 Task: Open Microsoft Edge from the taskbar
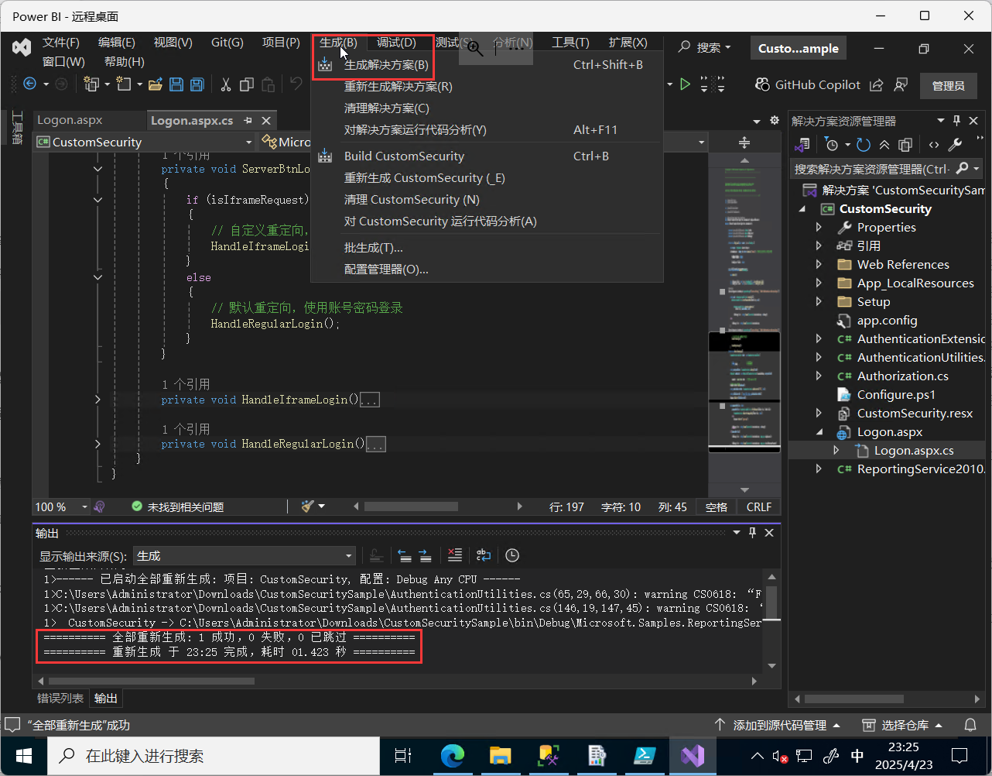point(453,756)
